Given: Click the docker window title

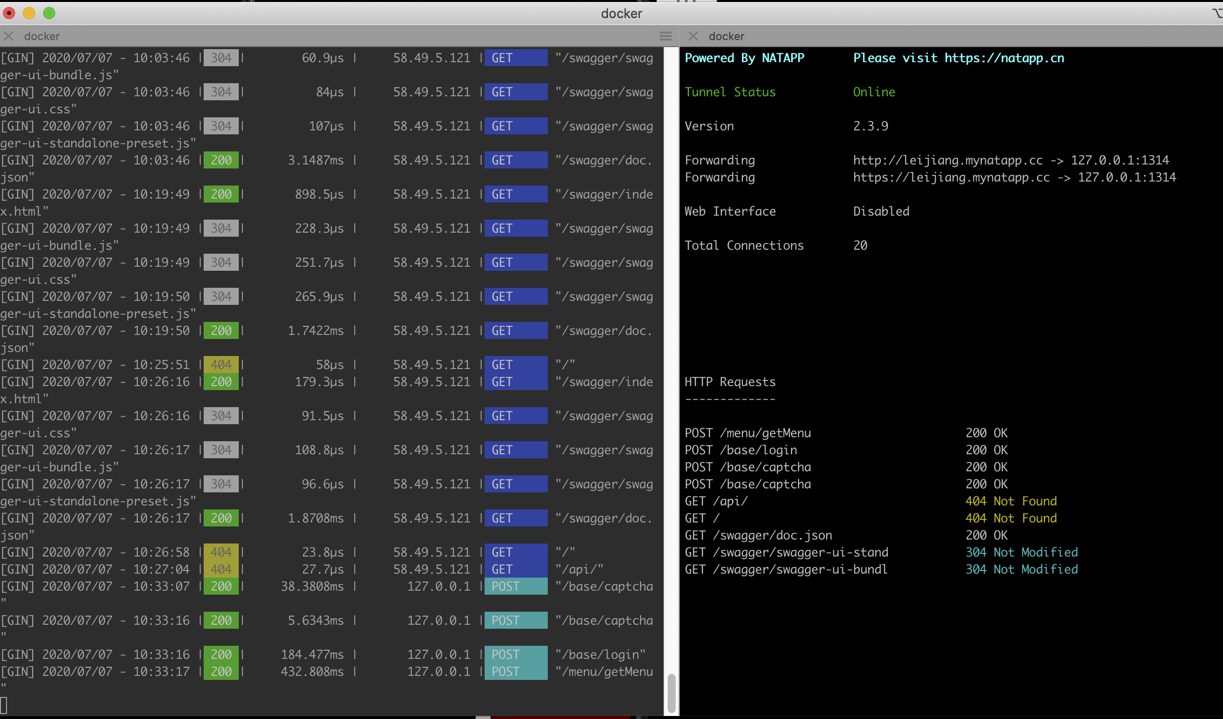Looking at the screenshot, I should [x=621, y=14].
